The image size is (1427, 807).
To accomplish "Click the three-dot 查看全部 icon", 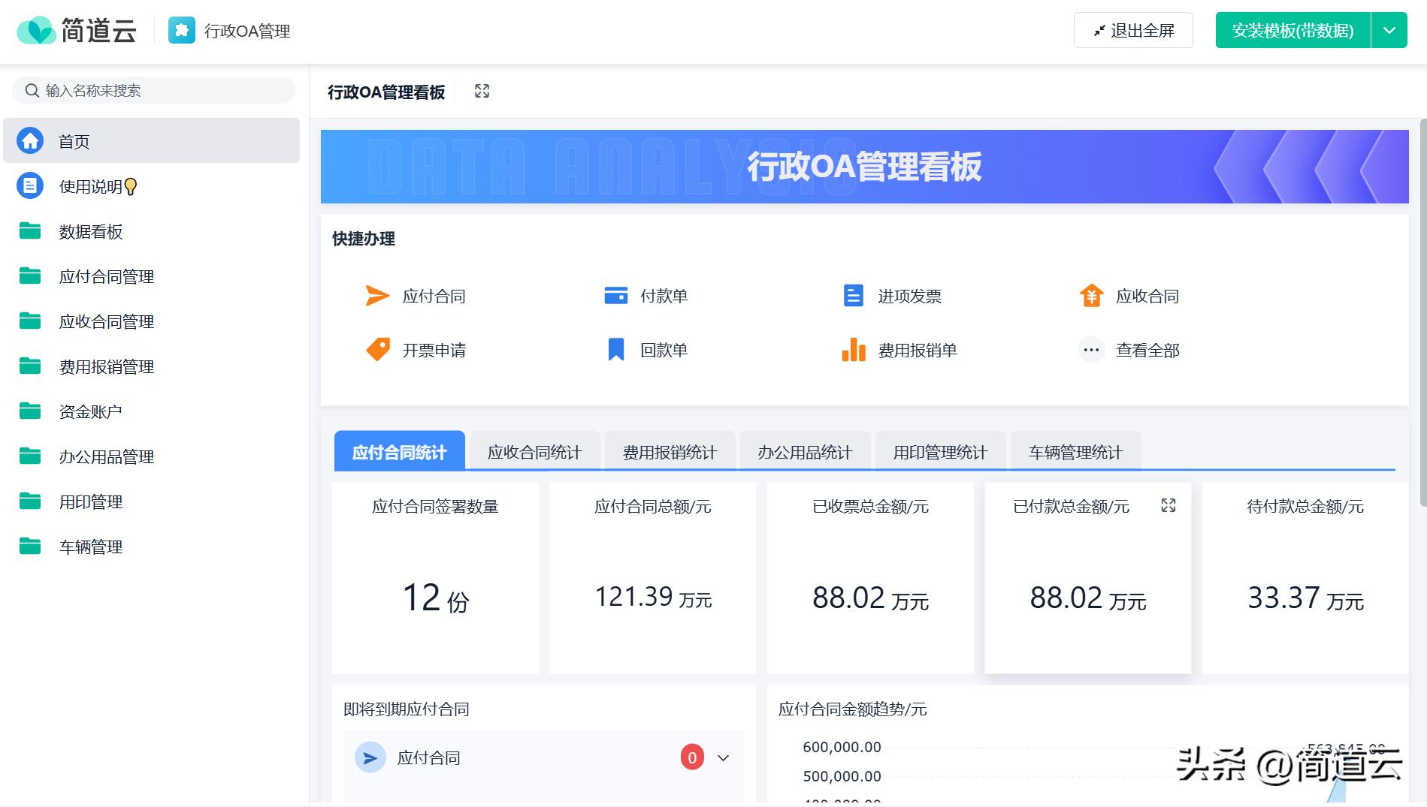I will 1091,350.
